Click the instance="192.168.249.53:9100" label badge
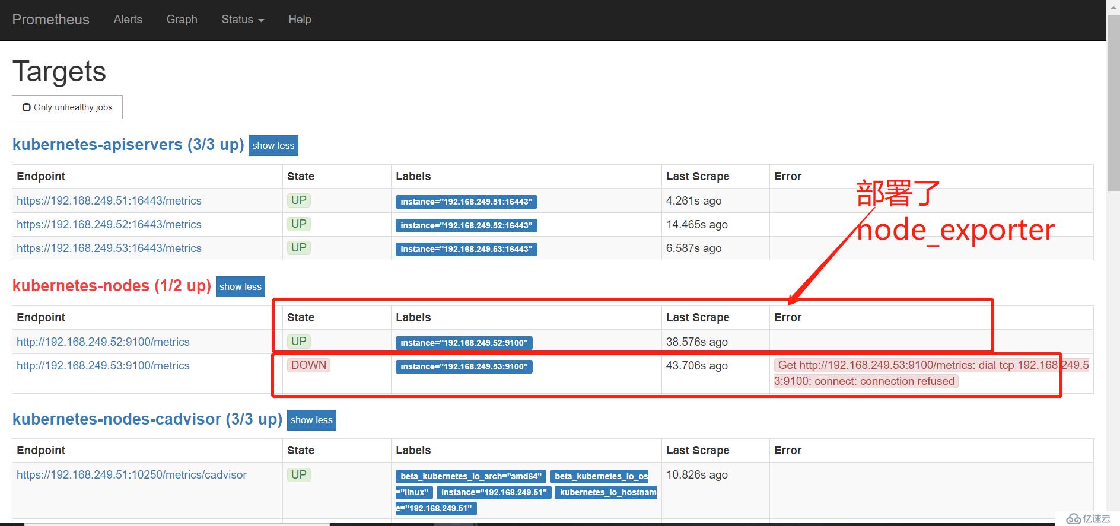 click(464, 366)
